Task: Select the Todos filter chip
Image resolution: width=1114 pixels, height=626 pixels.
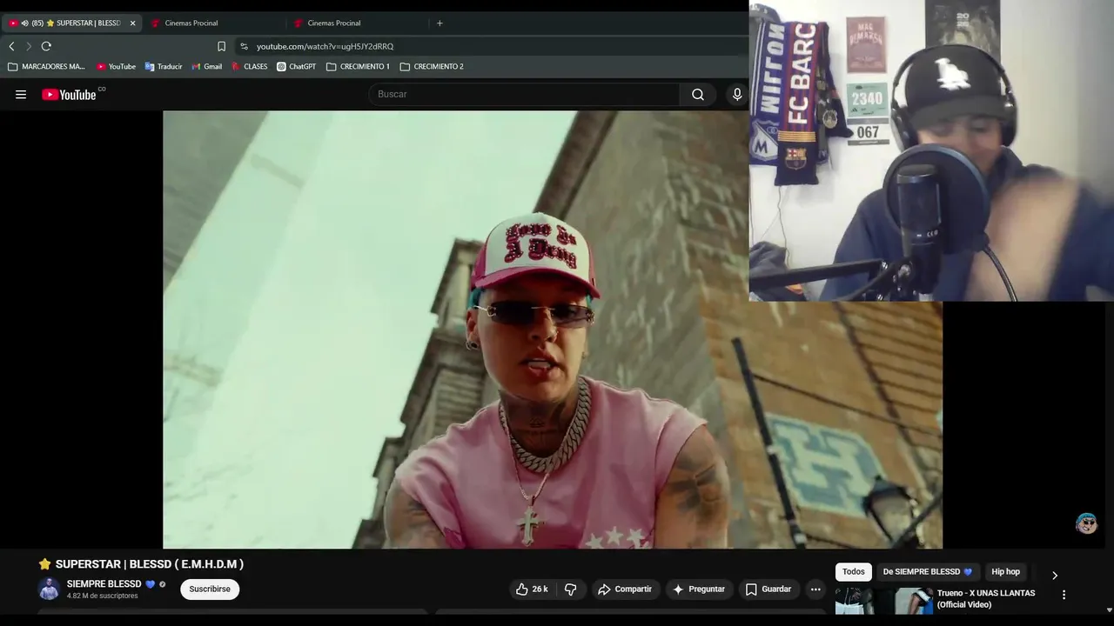Action: [854, 572]
